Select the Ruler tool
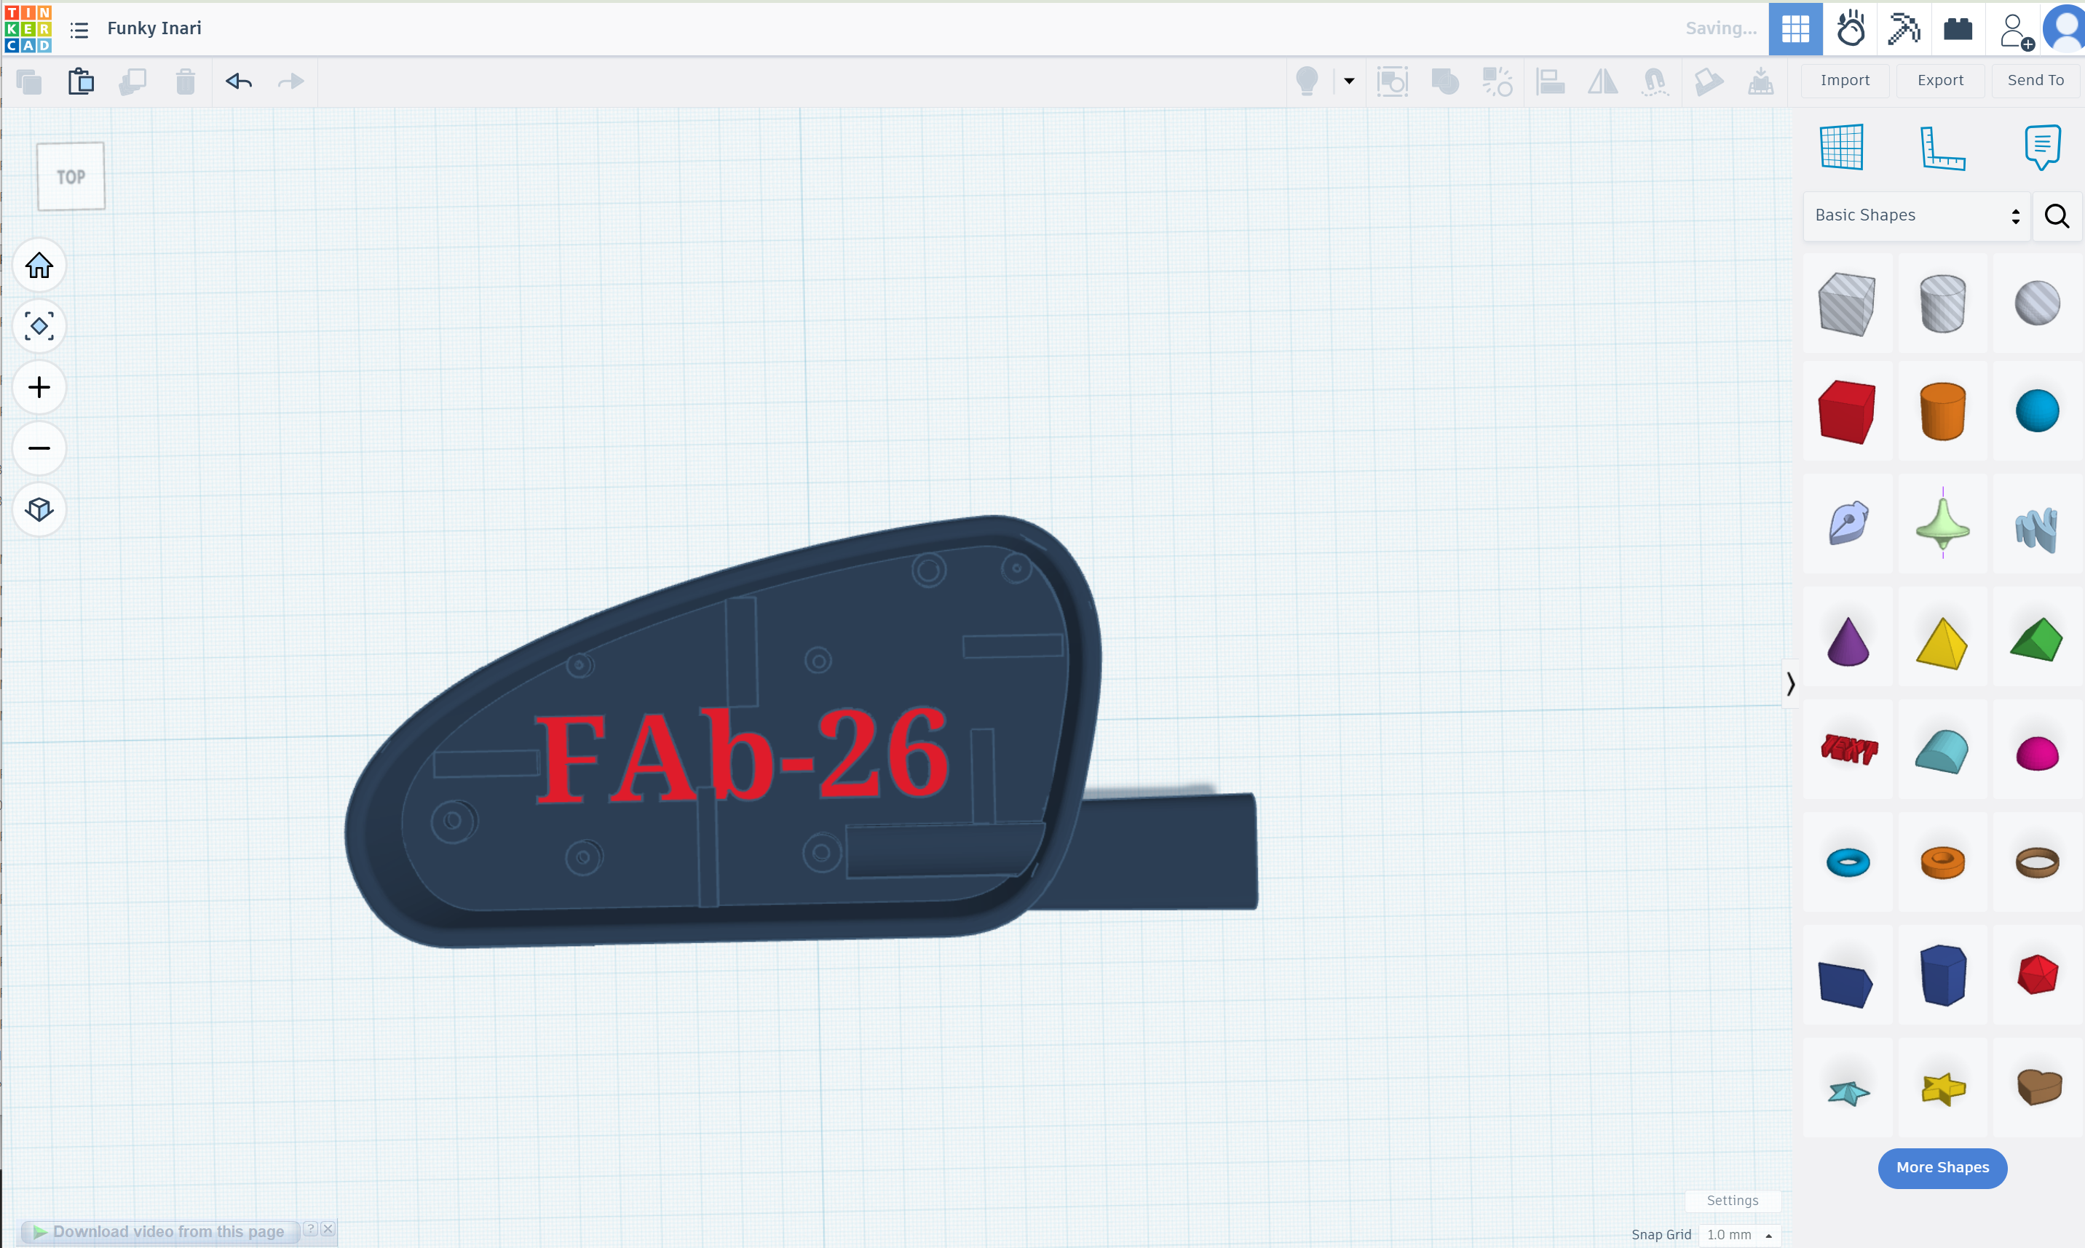The height and width of the screenshot is (1248, 2085). (1942, 148)
